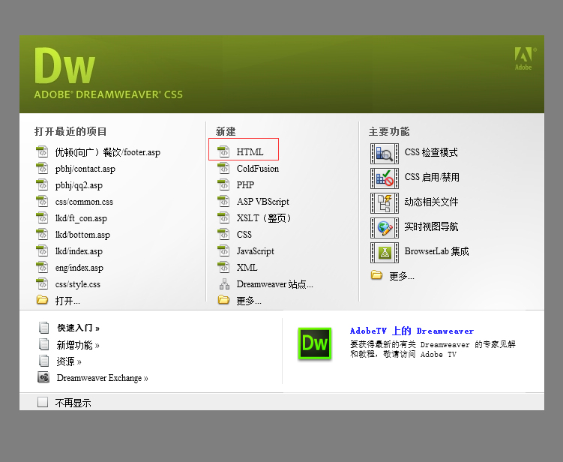Click 打开... to browse for files
The height and width of the screenshot is (462, 563).
coord(67,301)
